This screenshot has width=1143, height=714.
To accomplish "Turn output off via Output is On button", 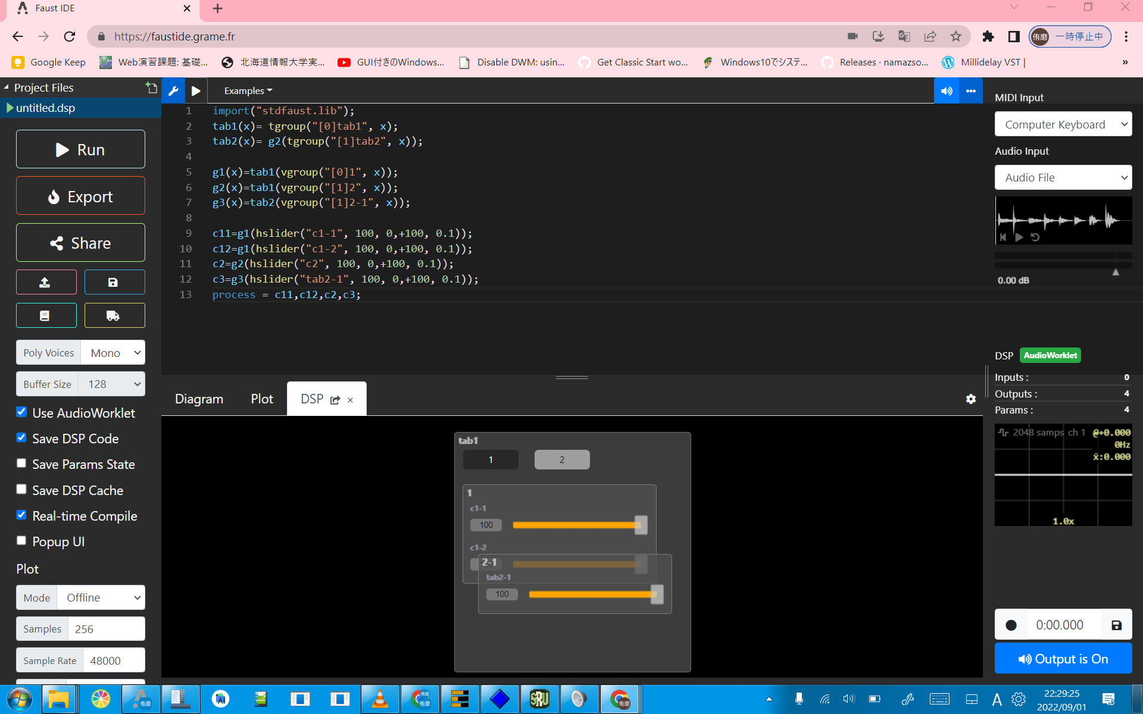I will click(x=1063, y=658).
